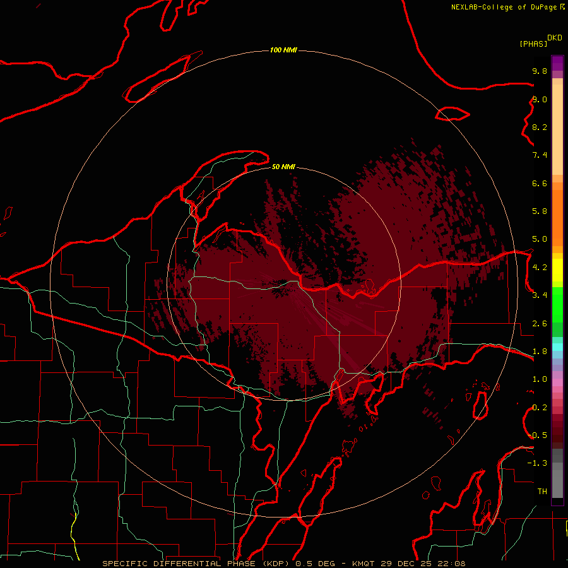
Task: Select the 1.8 legend value
Action: (x=540, y=352)
